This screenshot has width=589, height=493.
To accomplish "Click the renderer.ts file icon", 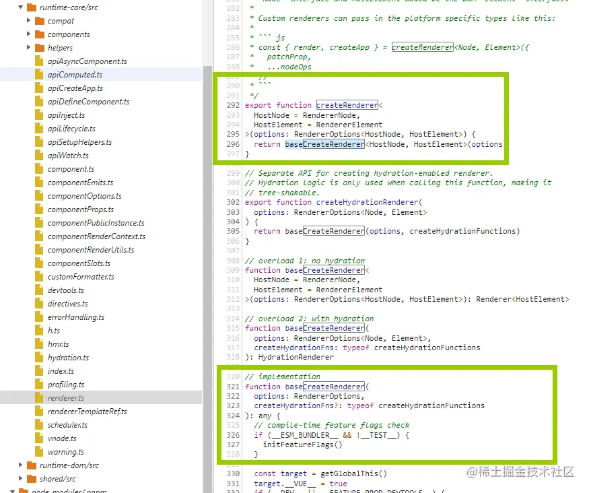I will [x=39, y=398].
